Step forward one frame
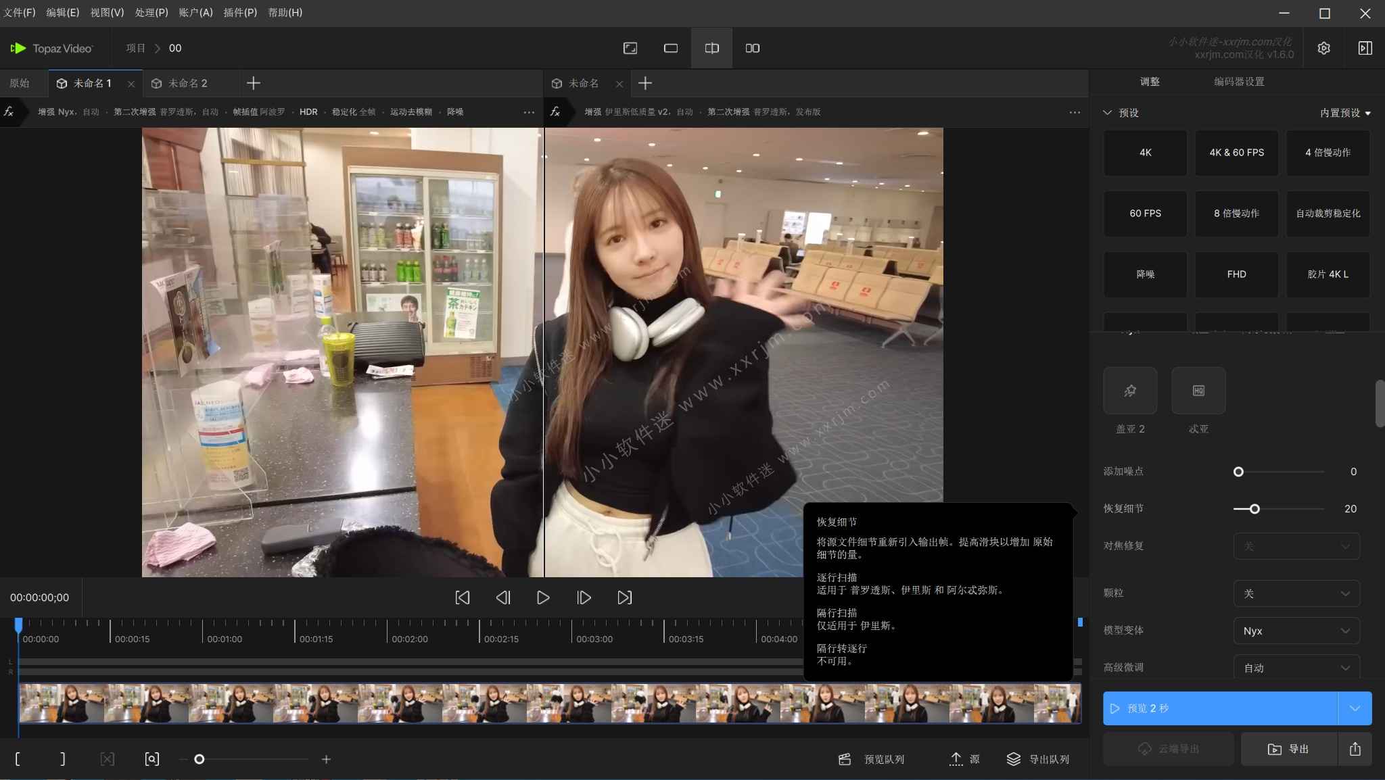 coord(584,598)
